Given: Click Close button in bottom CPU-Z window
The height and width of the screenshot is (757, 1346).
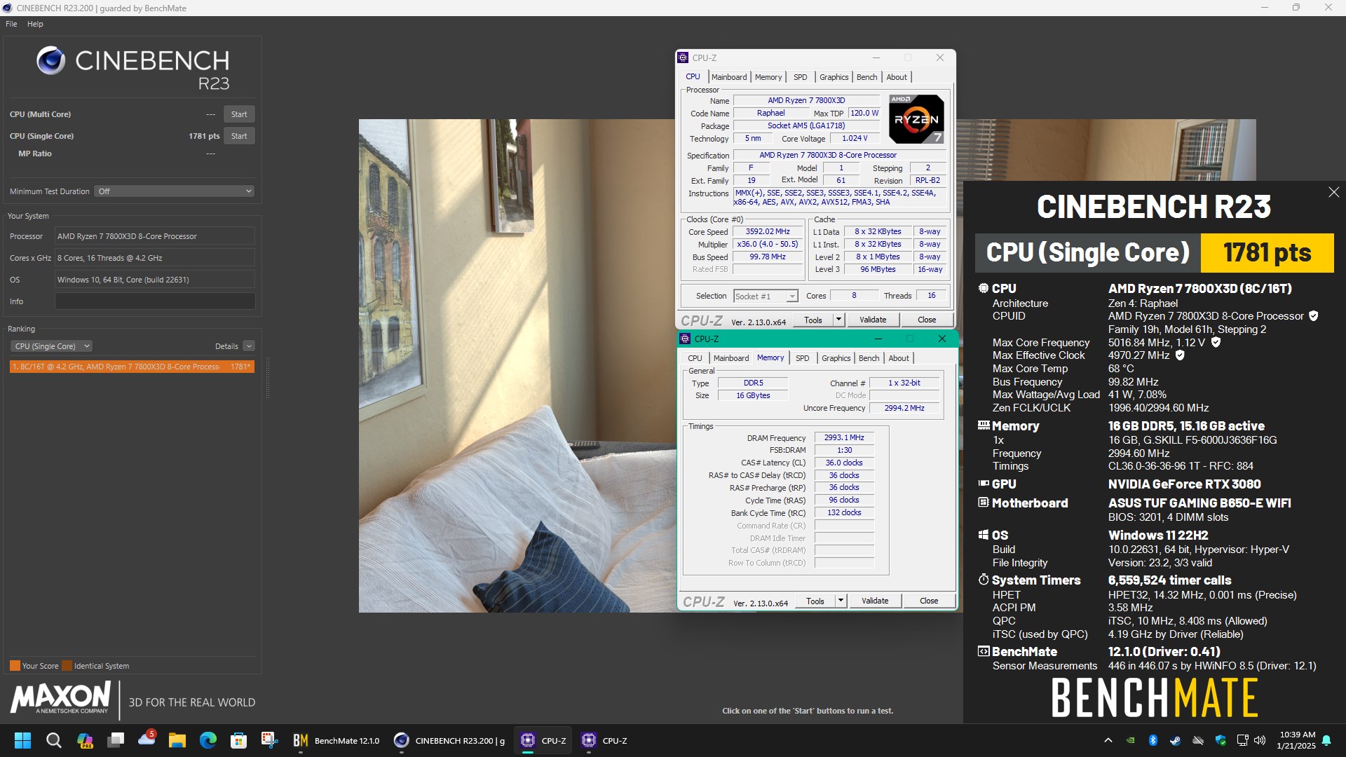Looking at the screenshot, I should coord(929,601).
